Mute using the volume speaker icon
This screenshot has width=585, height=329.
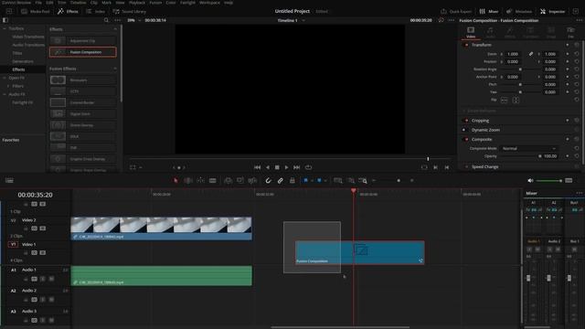click(x=530, y=181)
